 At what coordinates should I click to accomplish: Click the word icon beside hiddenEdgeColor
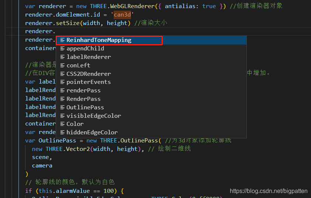(x=62, y=132)
